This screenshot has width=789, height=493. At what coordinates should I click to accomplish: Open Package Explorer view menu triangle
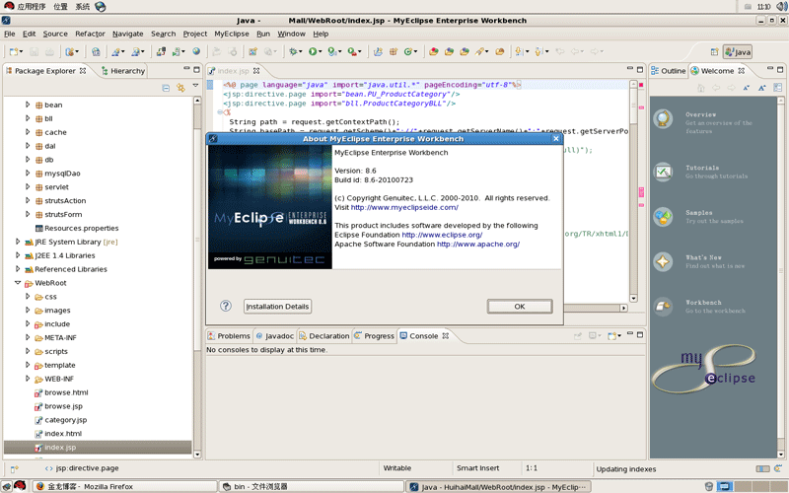point(195,86)
